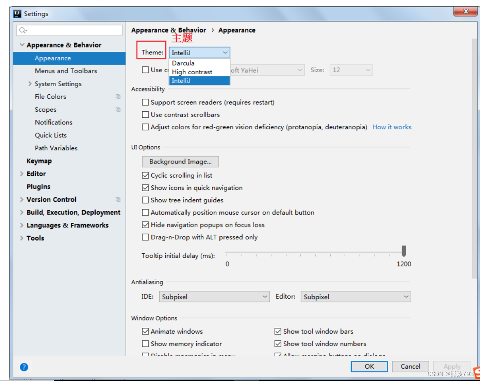Expand the Build, Execution, Deployment arrow
The width and height of the screenshot is (480, 381).
point(22,212)
